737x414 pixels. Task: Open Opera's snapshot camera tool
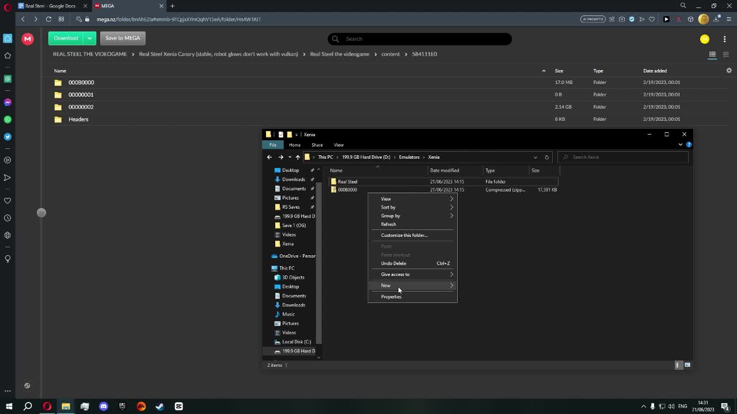[x=622, y=19]
